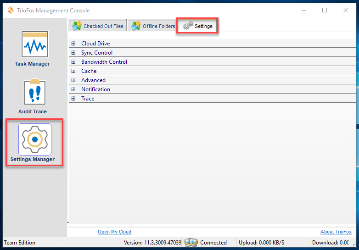This screenshot has width=359, height=250.
Task: Expand the Cloud Drive section plus box
Action: click(73, 44)
